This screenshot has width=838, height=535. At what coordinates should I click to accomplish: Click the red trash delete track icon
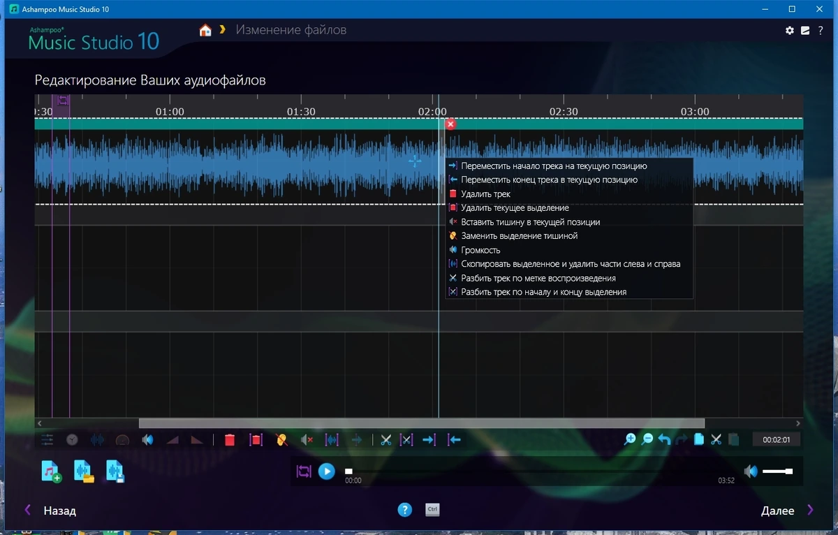(x=230, y=440)
